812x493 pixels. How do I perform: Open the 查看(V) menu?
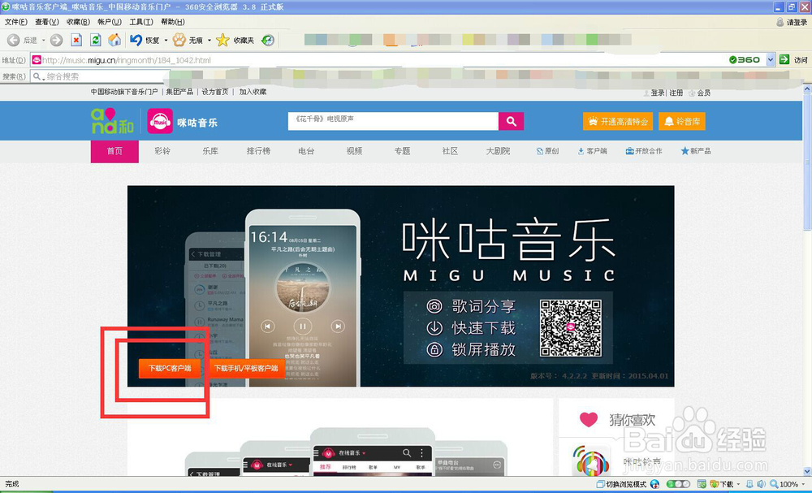click(46, 22)
